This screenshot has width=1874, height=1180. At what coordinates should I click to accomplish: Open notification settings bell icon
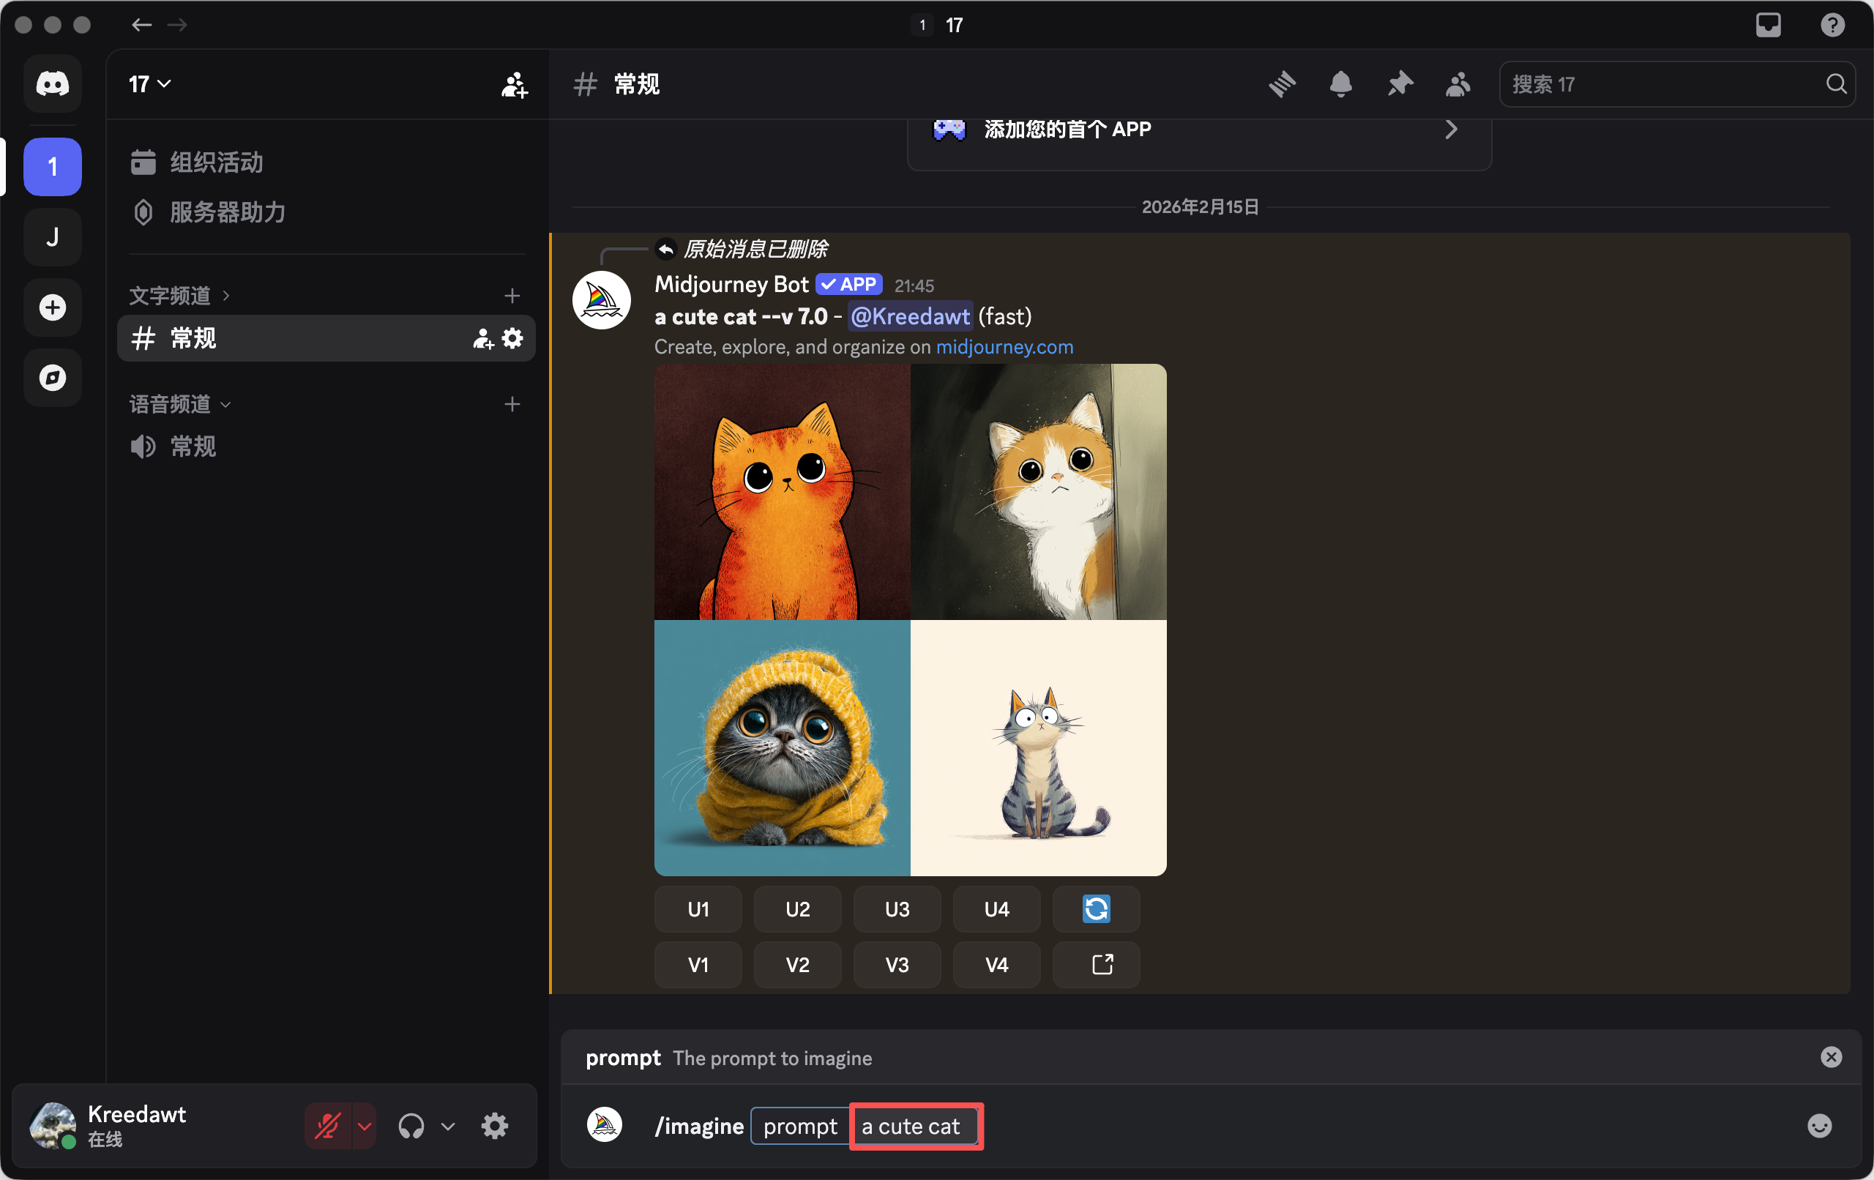coord(1340,84)
